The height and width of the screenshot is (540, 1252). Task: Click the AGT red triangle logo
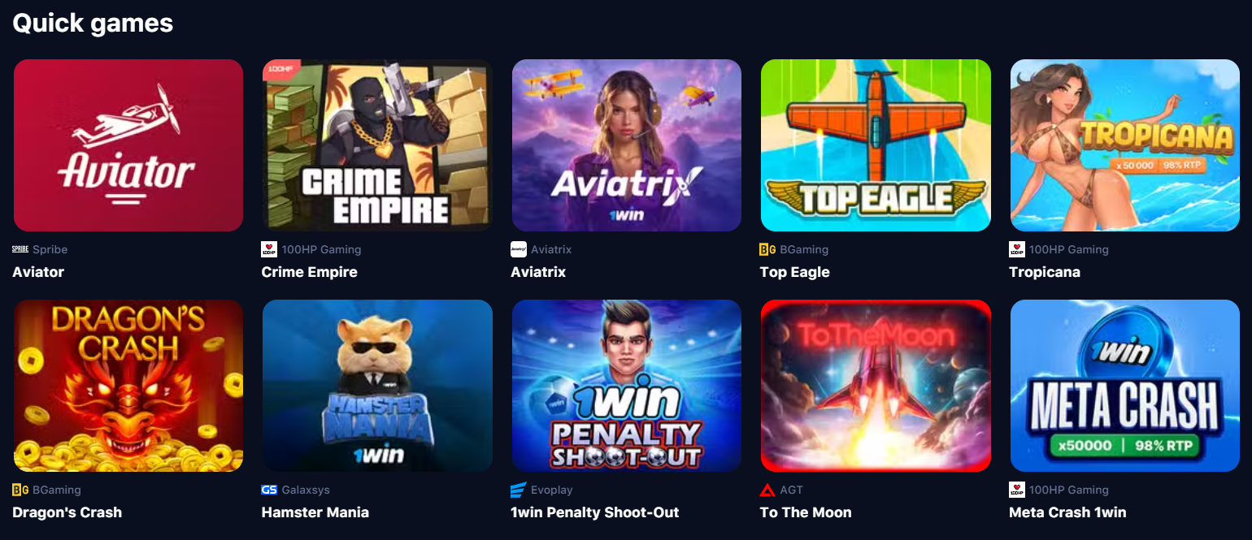coord(767,490)
